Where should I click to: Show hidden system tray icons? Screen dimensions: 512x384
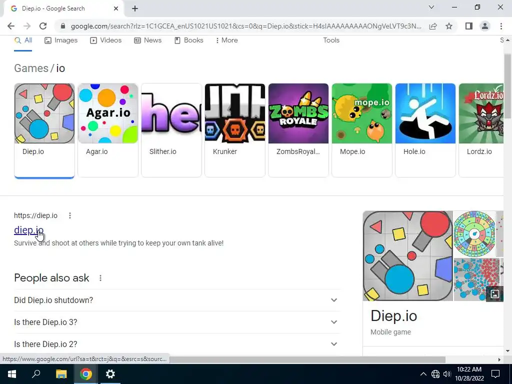tap(423, 374)
